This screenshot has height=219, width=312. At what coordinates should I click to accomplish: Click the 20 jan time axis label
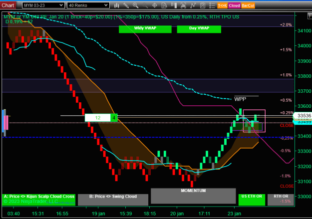177,214
